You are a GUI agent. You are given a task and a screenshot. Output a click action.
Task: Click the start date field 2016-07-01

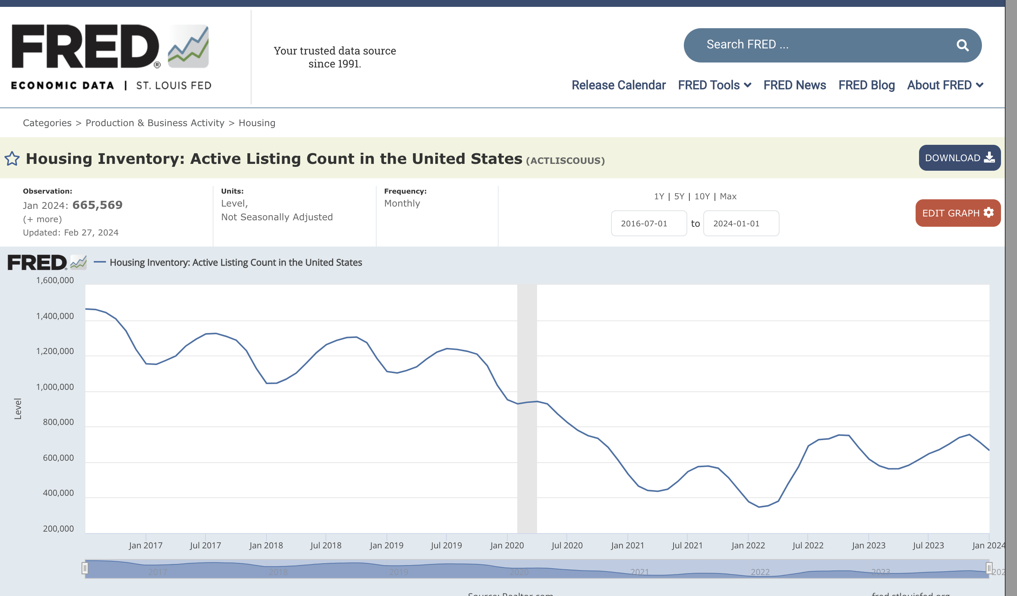[x=648, y=223]
